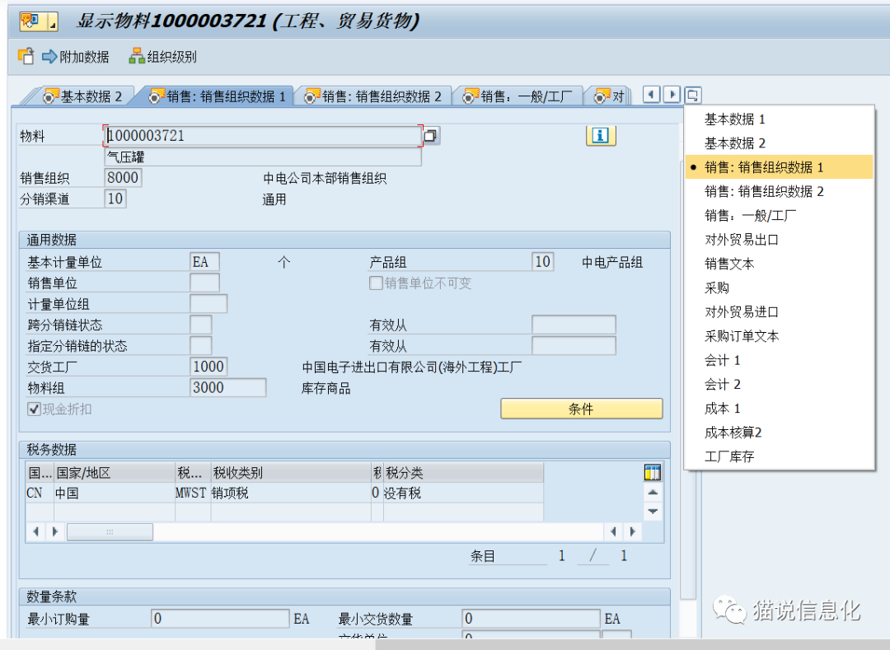Click the 附加数据 arrow icon
890x650 pixels.
49,57
